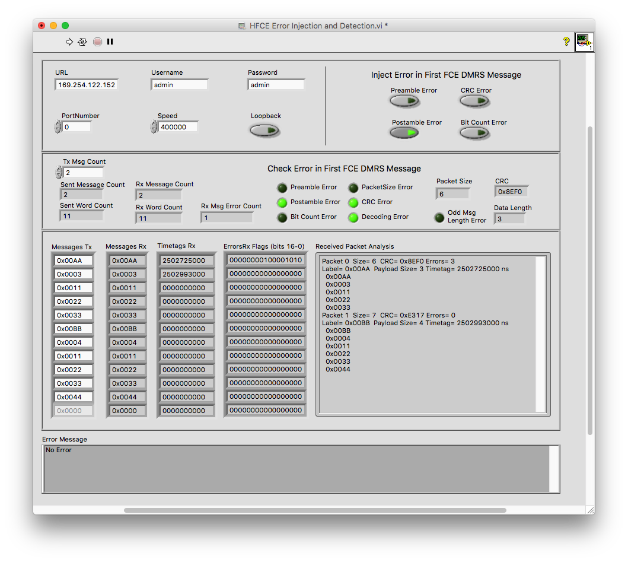Click the Timetags Rx value 2502993000
Image resolution: width=628 pixels, height=562 pixels.
pos(186,274)
